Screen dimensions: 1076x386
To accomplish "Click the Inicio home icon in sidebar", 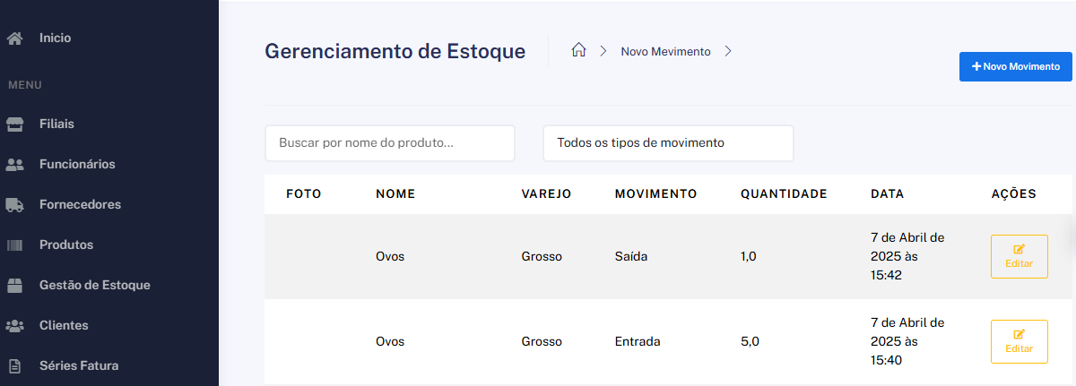I will coord(14,39).
